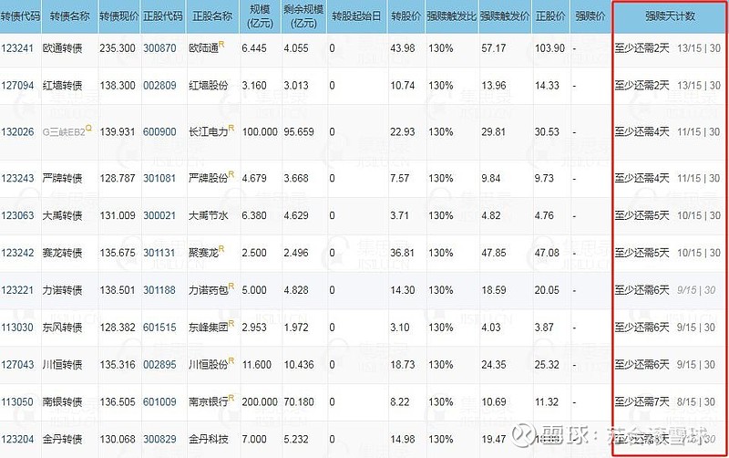This screenshot has width=729, height=458.
Task: Open 南银转债 bond page
Action: point(62,402)
